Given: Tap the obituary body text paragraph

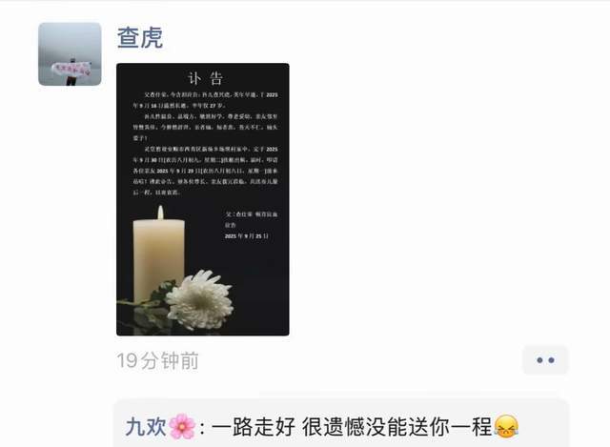Looking at the screenshot, I should coord(205,144).
